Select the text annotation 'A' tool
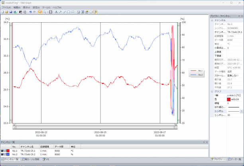 click(x=56, y=12)
